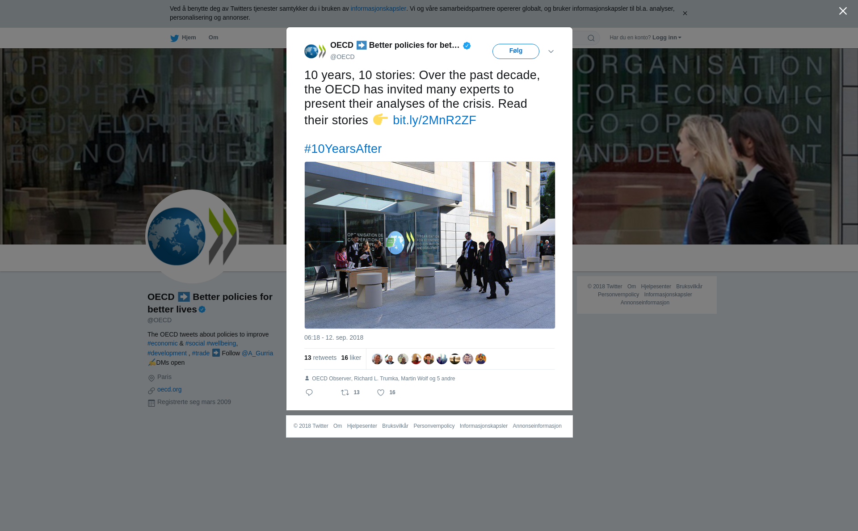This screenshot has height=531, width=858.
Task: Open the OECD profile picture on the left
Action: coord(192,236)
